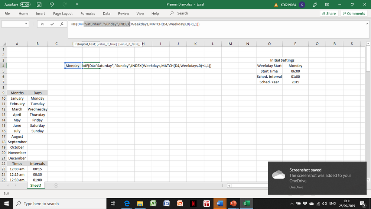This screenshot has height=209, width=371.
Task: Switch to the Home tab
Action: pyautogui.click(x=23, y=13)
